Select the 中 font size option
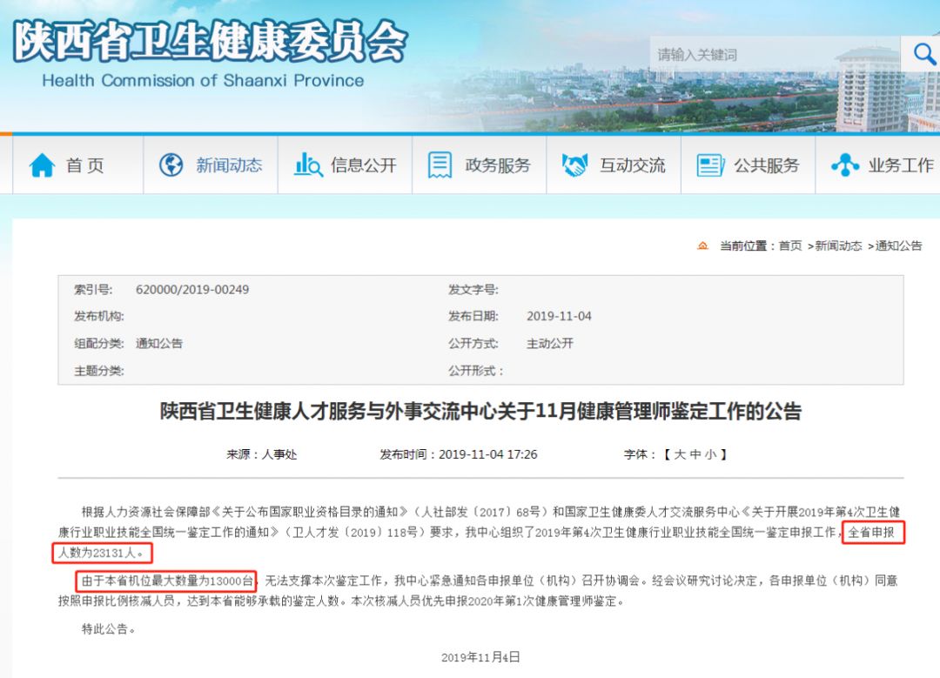This screenshot has width=940, height=678. [x=695, y=454]
